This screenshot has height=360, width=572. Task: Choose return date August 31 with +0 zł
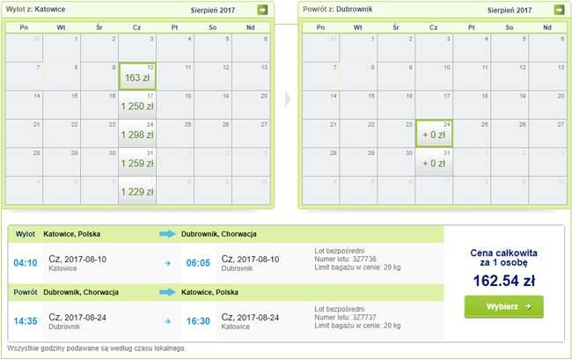434,162
